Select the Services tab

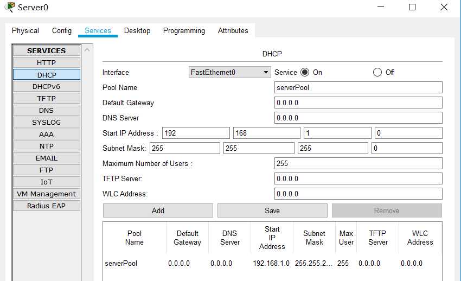point(98,30)
